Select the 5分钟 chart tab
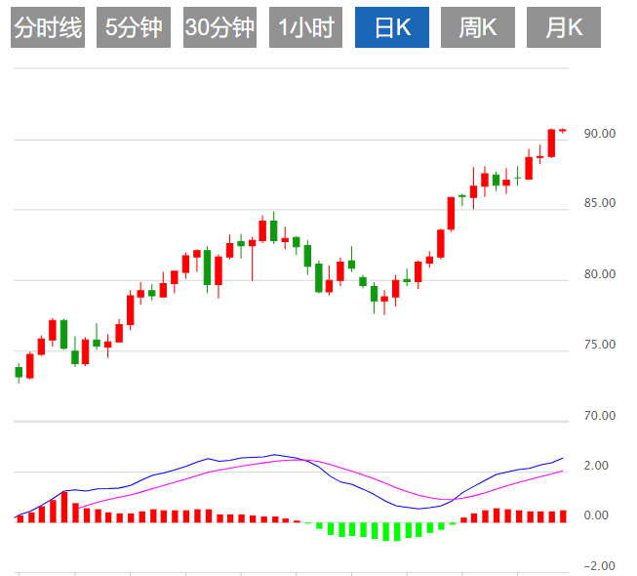The width and height of the screenshot is (637, 576). [134, 28]
